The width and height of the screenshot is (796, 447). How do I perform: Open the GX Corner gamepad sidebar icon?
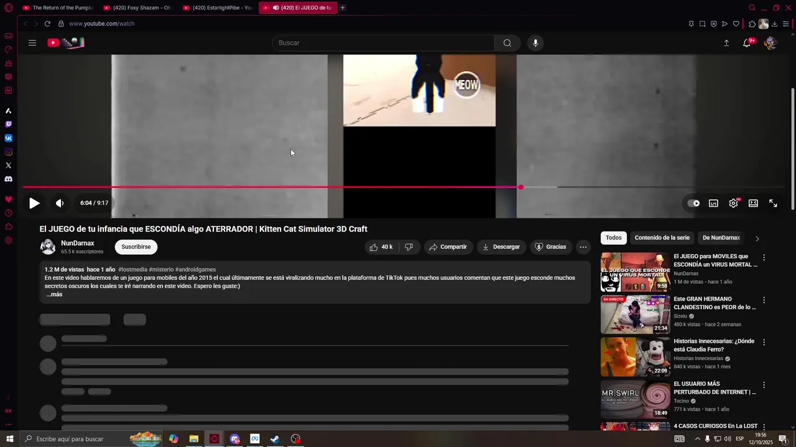pyautogui.click(x=8, y=36)
